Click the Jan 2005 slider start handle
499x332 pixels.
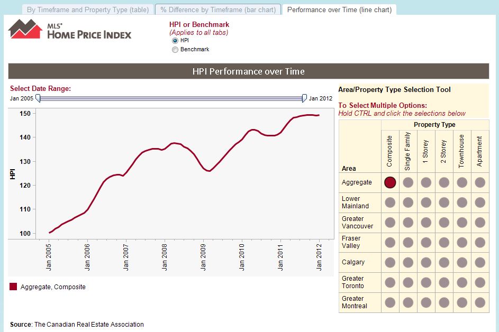click(x=38, y=98)
